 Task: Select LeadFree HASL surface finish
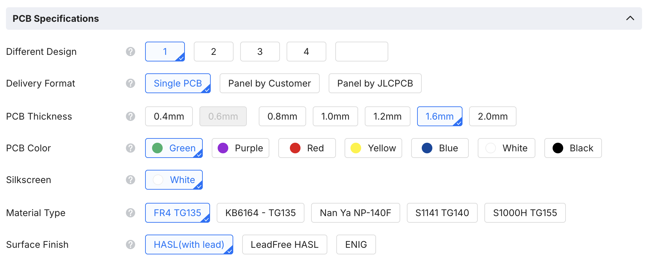point(285,244)
